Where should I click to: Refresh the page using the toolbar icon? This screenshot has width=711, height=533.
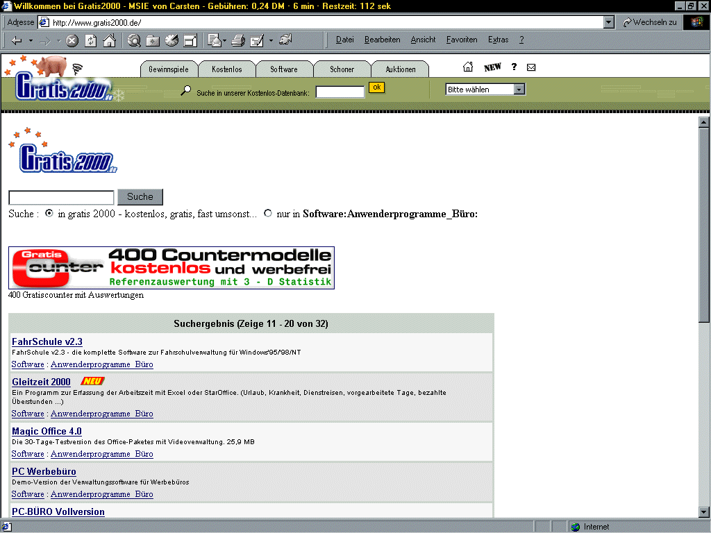(91, 41)
